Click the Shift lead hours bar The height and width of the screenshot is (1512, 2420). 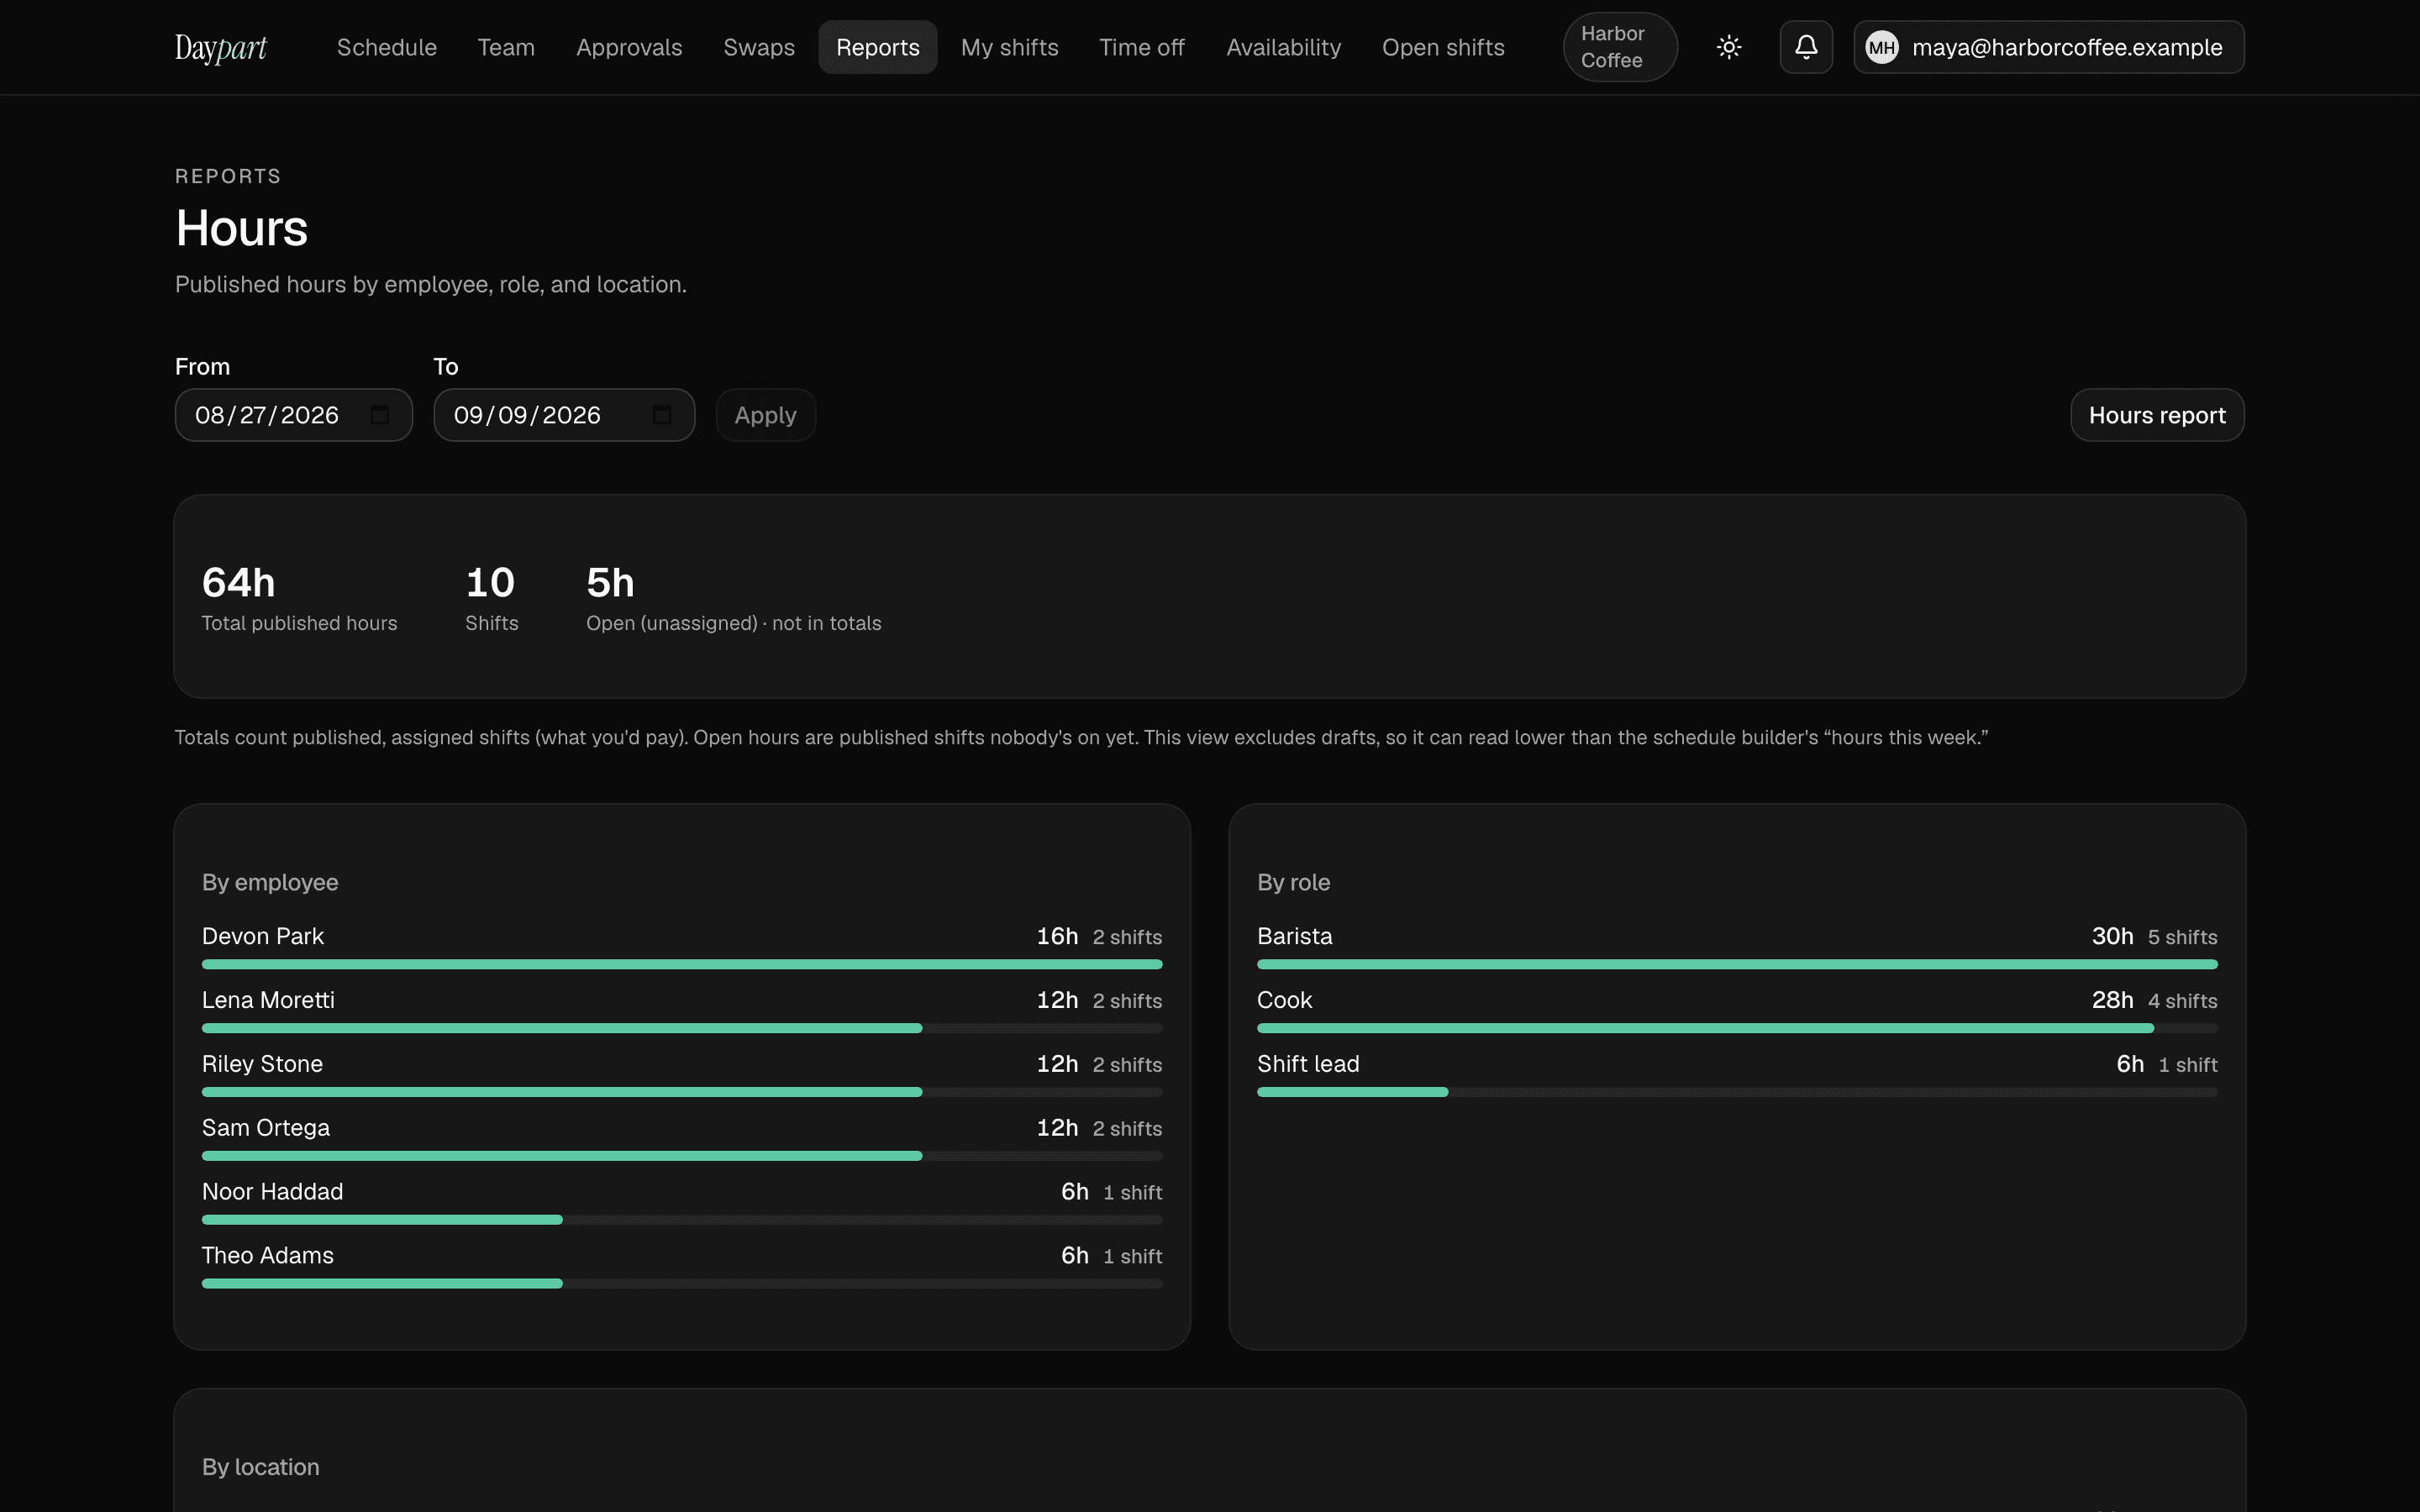(x=1737, y=1092)
